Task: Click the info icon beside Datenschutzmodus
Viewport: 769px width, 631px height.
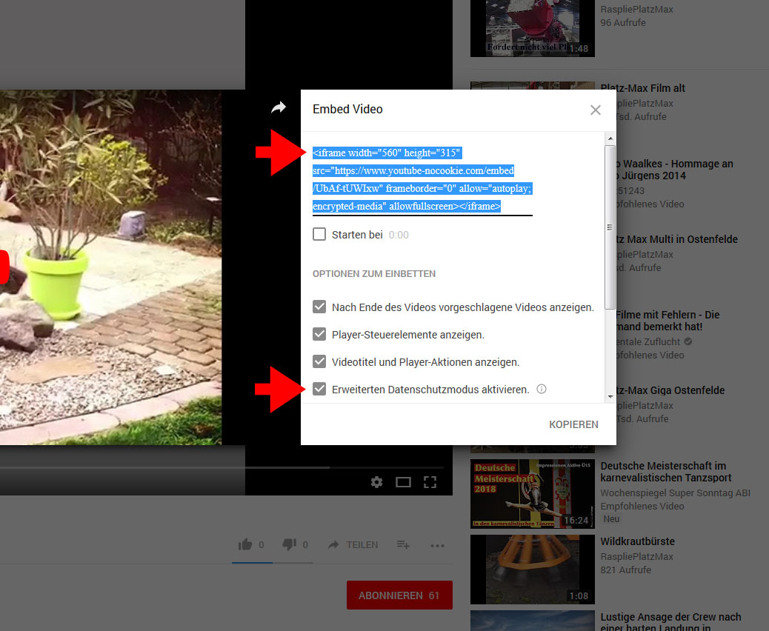Action: [542, 389]
